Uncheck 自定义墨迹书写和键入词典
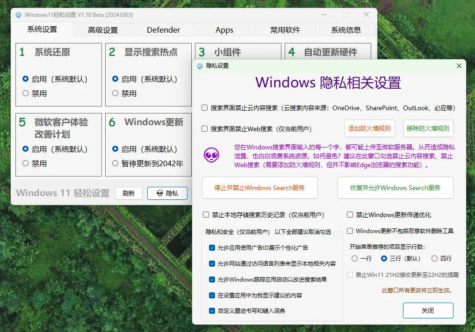The width and height of the screenshot is (475, 332). tap(212, 311)
